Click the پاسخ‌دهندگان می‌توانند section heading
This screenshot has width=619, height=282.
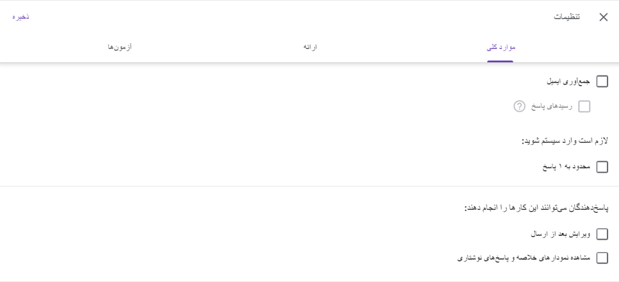coord(536,208)
